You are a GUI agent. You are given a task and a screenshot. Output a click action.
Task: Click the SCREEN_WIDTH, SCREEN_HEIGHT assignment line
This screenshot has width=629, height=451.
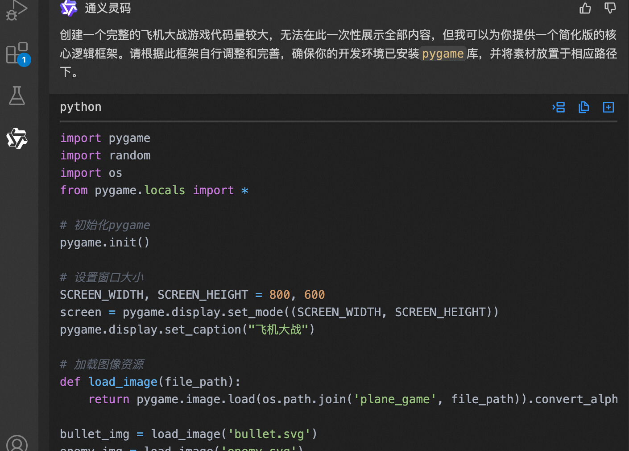[x=192, y=295]
